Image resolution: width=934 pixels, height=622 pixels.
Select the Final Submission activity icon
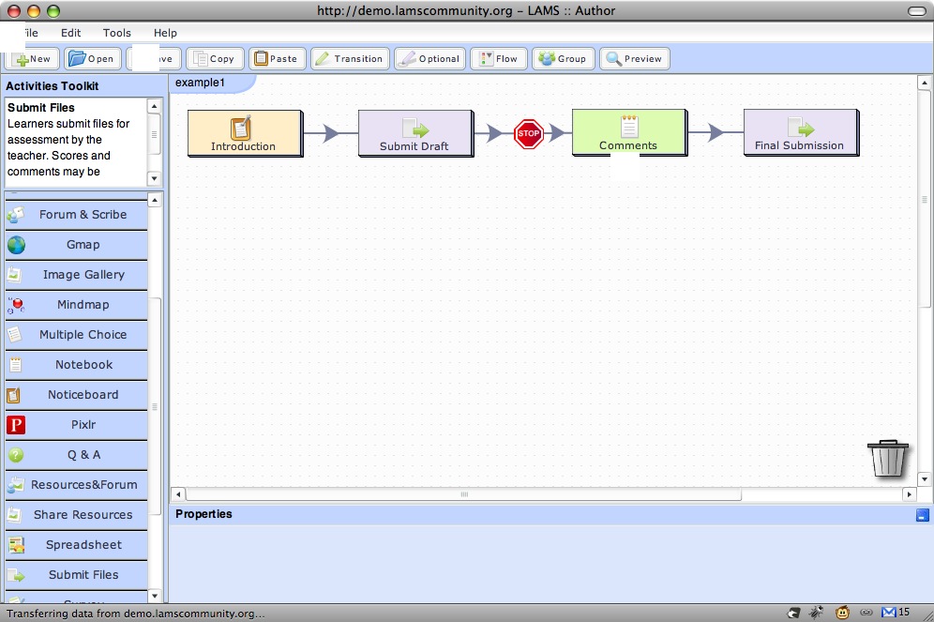click(x=800, y=128)
